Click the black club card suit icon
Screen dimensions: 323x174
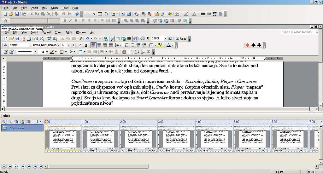(x=259, y=45)
